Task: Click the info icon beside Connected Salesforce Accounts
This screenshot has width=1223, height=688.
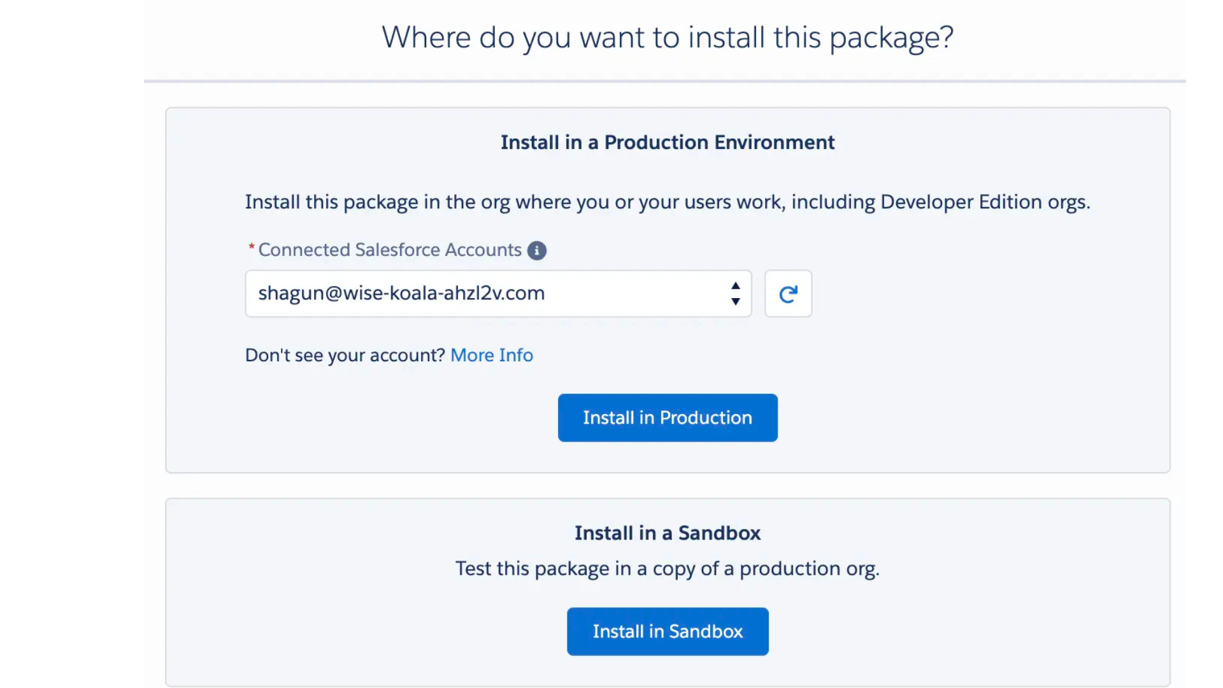Action: coord(536,250)
